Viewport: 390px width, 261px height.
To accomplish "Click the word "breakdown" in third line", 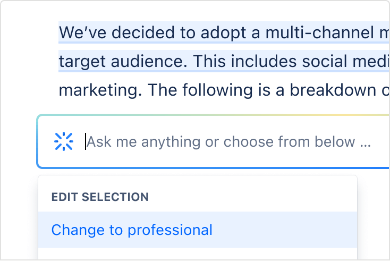I will pos(333,90).
